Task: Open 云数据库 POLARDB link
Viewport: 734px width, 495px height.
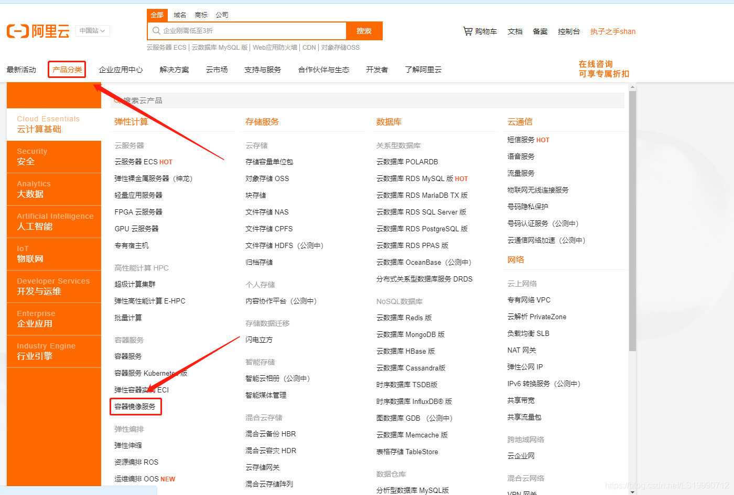Action: (407, 162)
